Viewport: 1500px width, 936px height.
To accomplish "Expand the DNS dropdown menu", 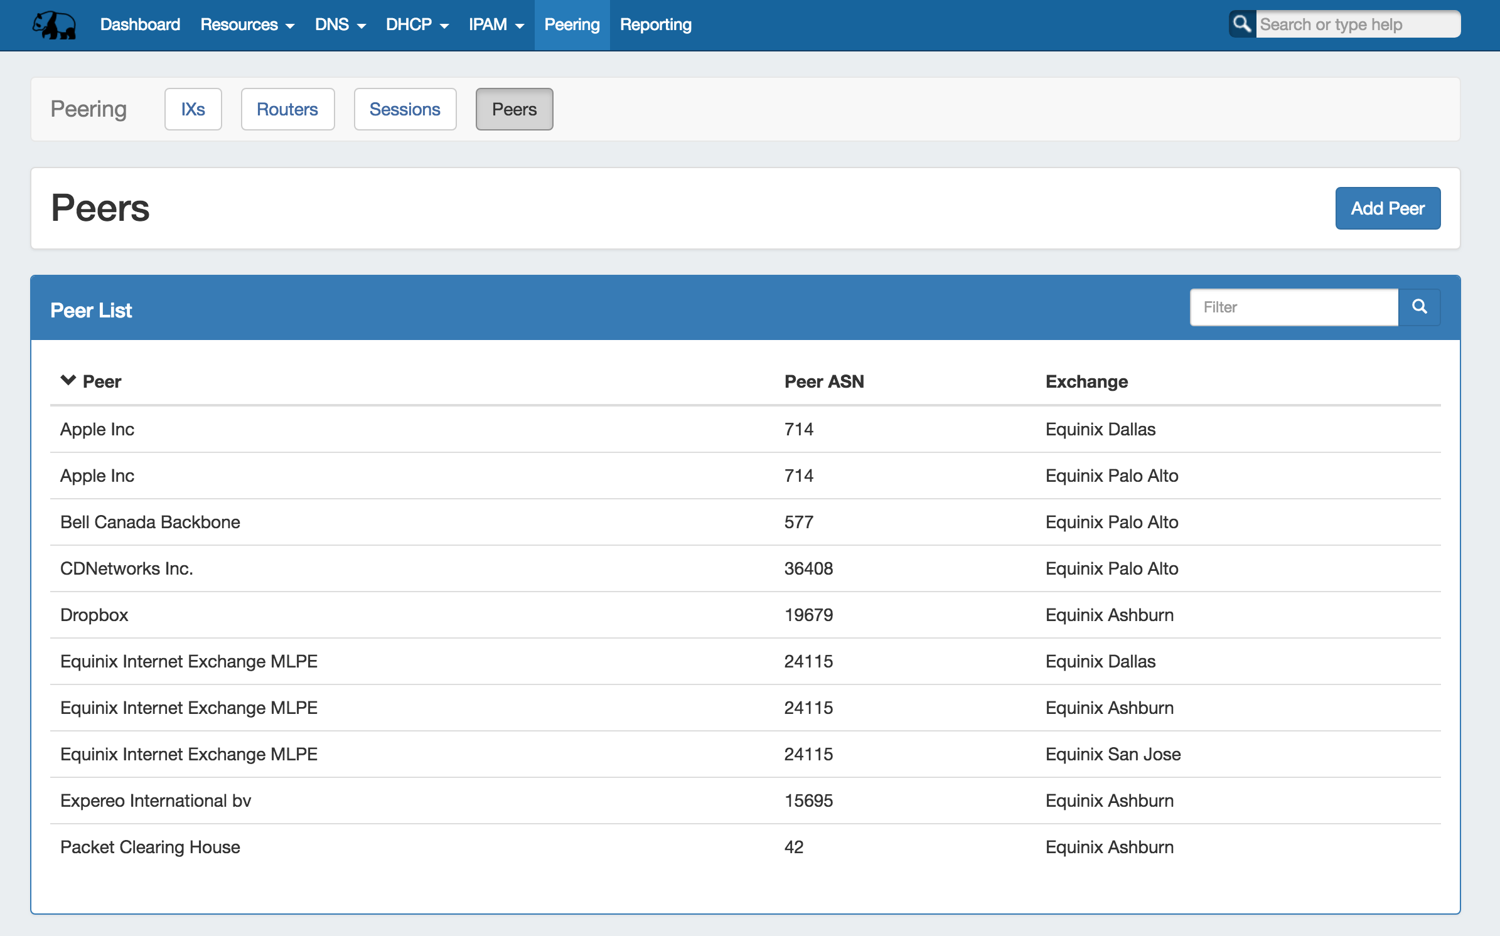I will click(340, 25).
